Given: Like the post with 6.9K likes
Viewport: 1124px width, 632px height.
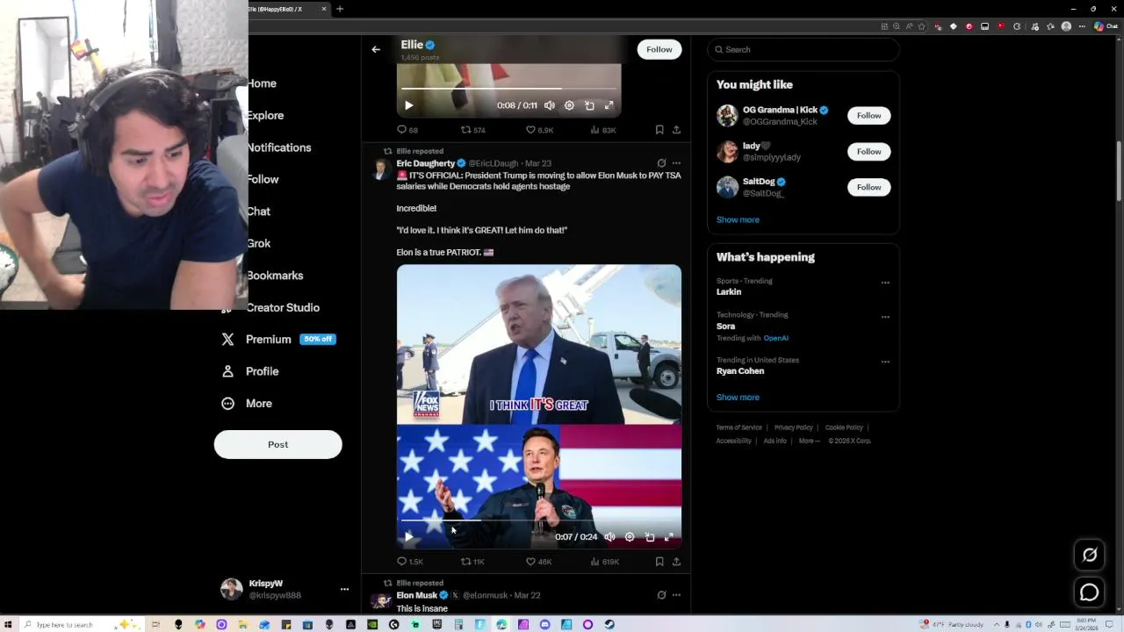Looking at the screenshot, I should click(539, 130).
